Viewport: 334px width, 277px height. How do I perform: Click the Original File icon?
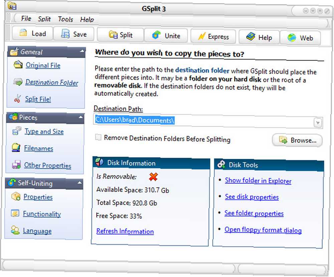[18, 64]
